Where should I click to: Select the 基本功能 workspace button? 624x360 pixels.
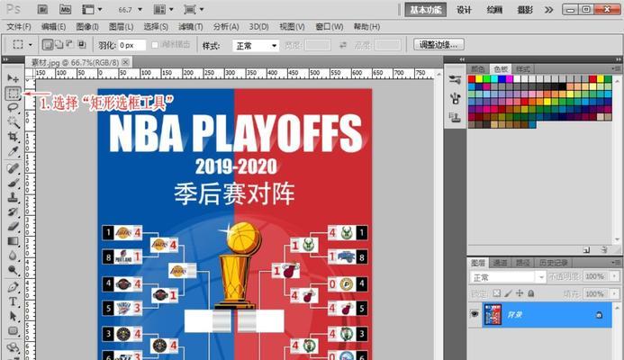click(425, 10)
